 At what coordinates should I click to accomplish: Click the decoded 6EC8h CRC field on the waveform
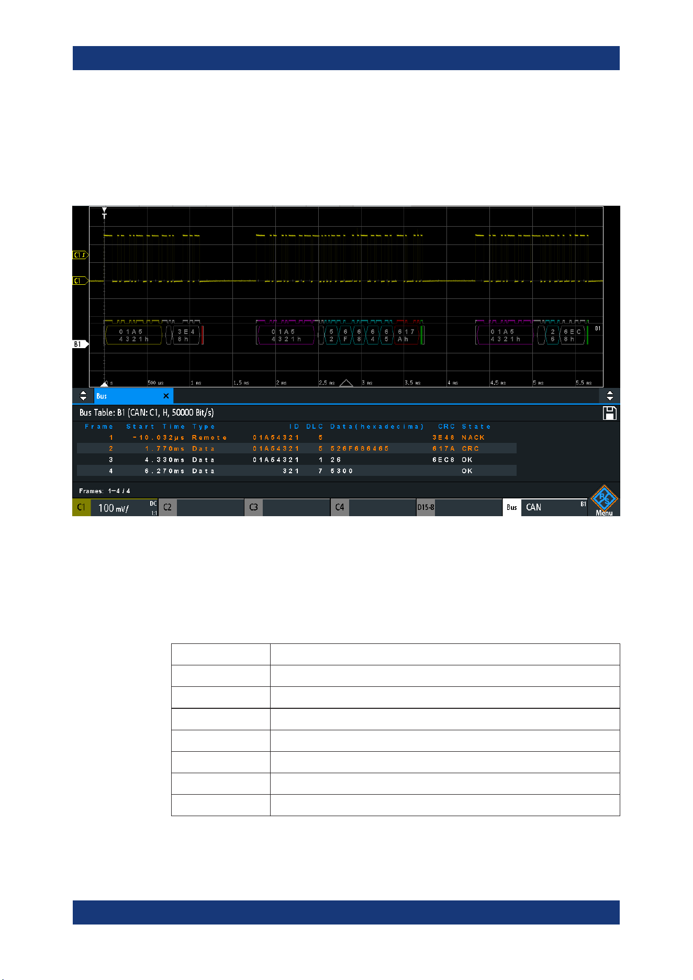coord(572,335)
